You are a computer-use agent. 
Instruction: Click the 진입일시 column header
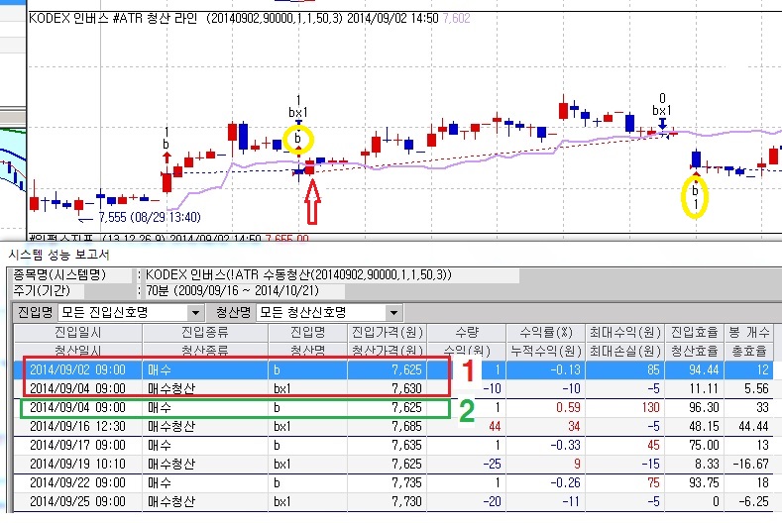[x=78, y=332]
